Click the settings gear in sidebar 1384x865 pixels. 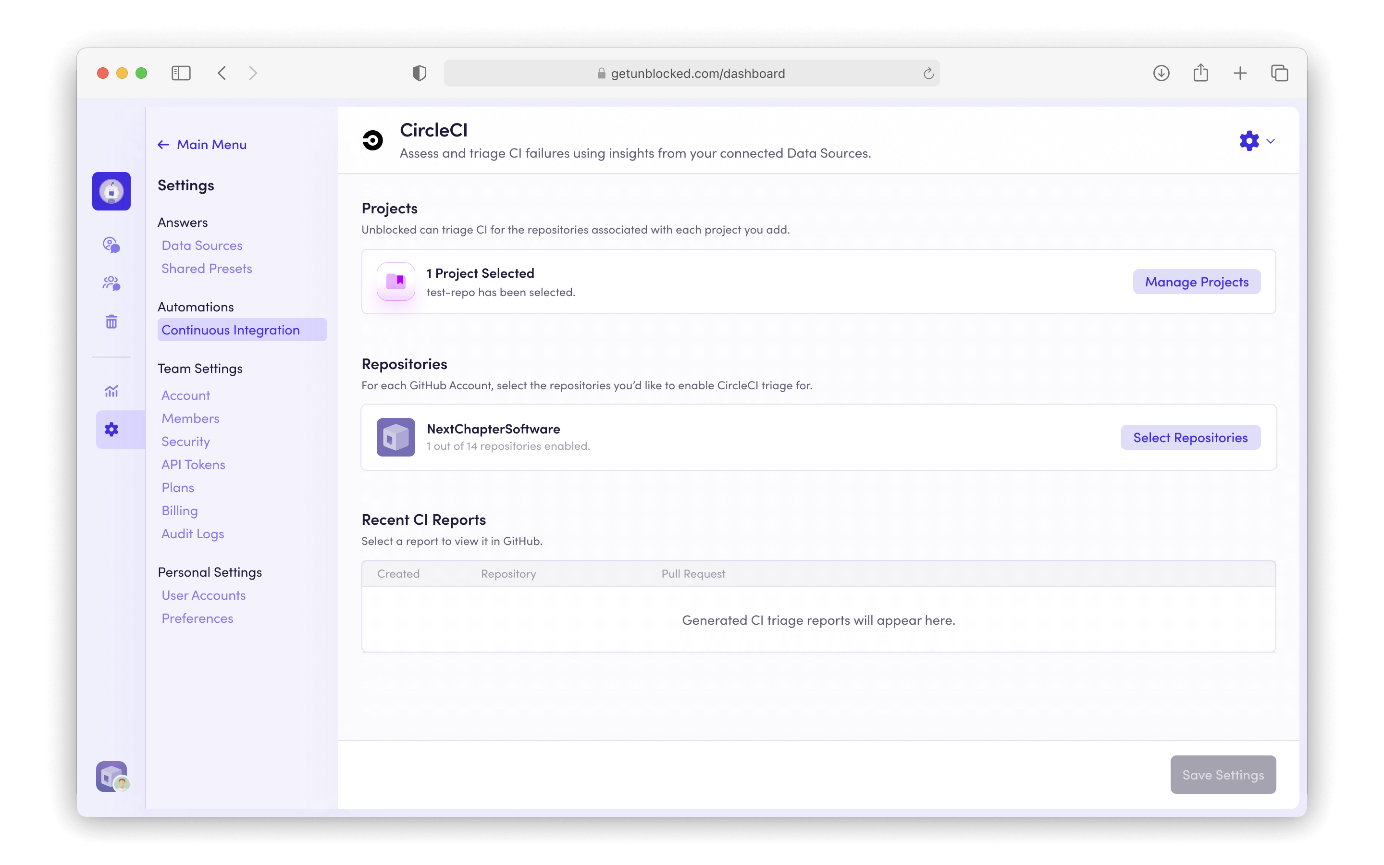tap(111, 430)
